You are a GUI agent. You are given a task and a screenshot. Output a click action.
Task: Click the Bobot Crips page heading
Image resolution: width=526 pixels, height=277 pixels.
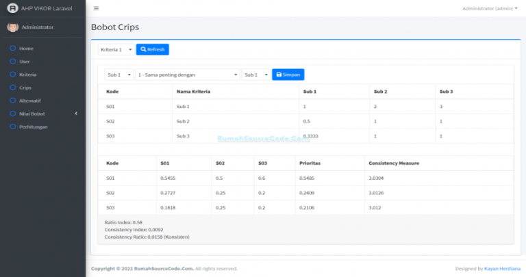pyautogui.click(x=115, y=27)
